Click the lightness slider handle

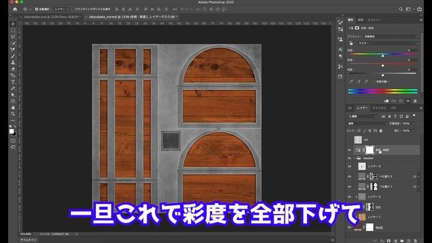(x=383, y=75)
